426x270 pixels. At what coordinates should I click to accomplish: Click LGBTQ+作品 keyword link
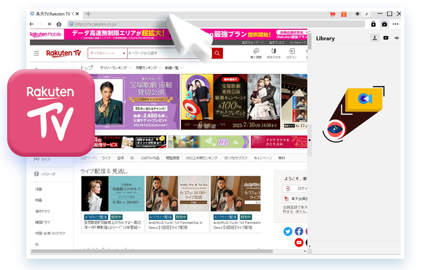coord(150,158)
